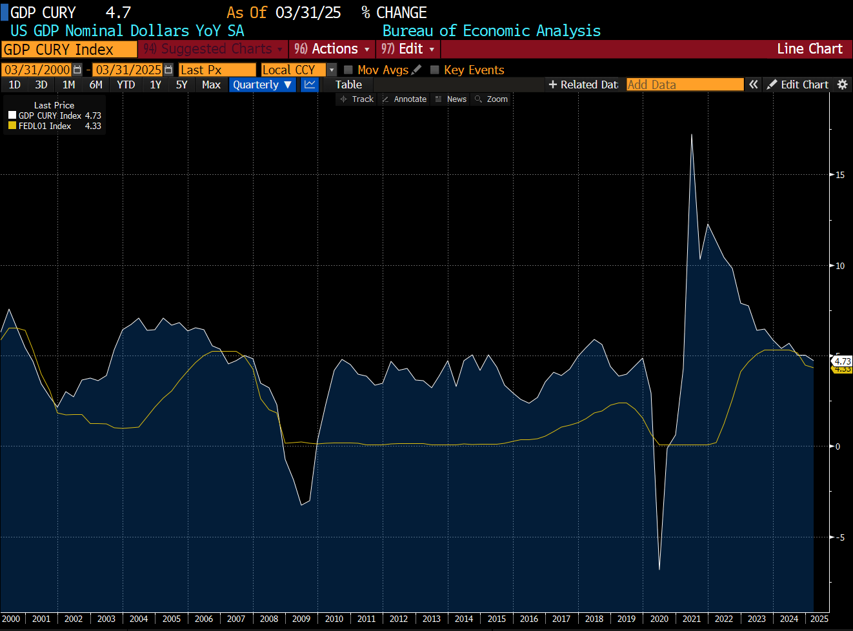Click GDP CURY Index legend entry
853x631 pixels.
tap(55, 115)
